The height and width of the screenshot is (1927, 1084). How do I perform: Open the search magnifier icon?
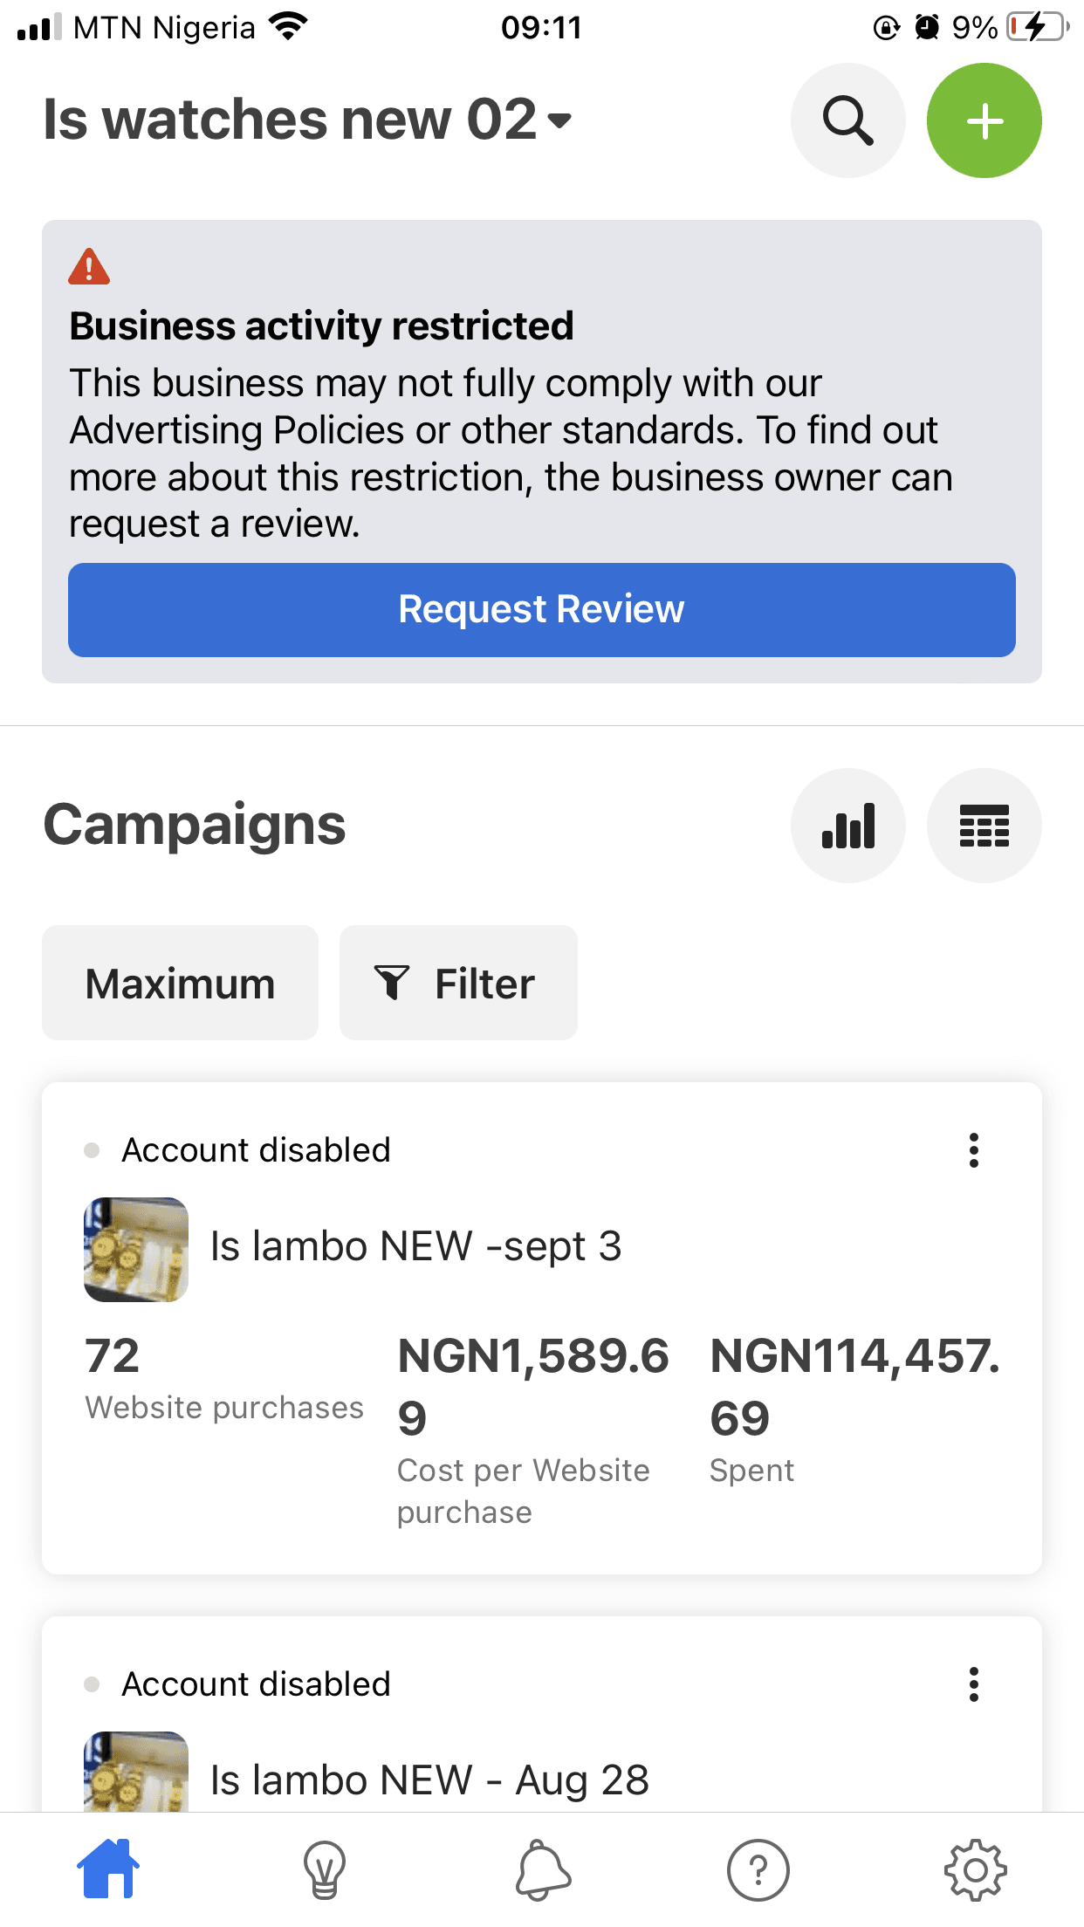pos(847,120)
